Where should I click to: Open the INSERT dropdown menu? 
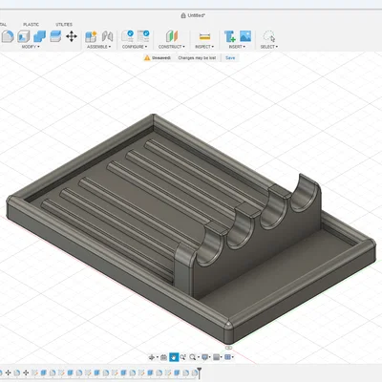point(237,47)
